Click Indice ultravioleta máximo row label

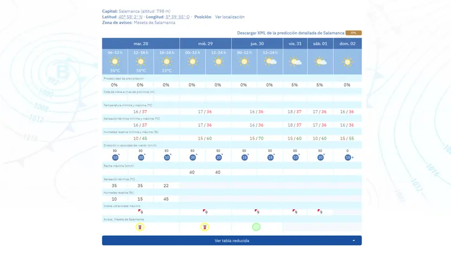[122, 206]
